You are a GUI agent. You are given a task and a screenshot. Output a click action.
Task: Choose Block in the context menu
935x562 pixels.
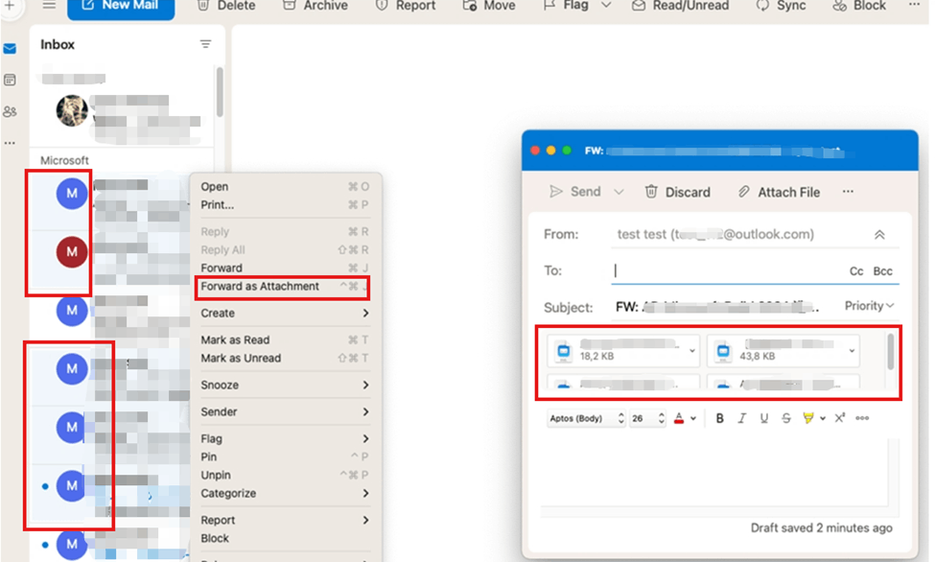(285, 538)
